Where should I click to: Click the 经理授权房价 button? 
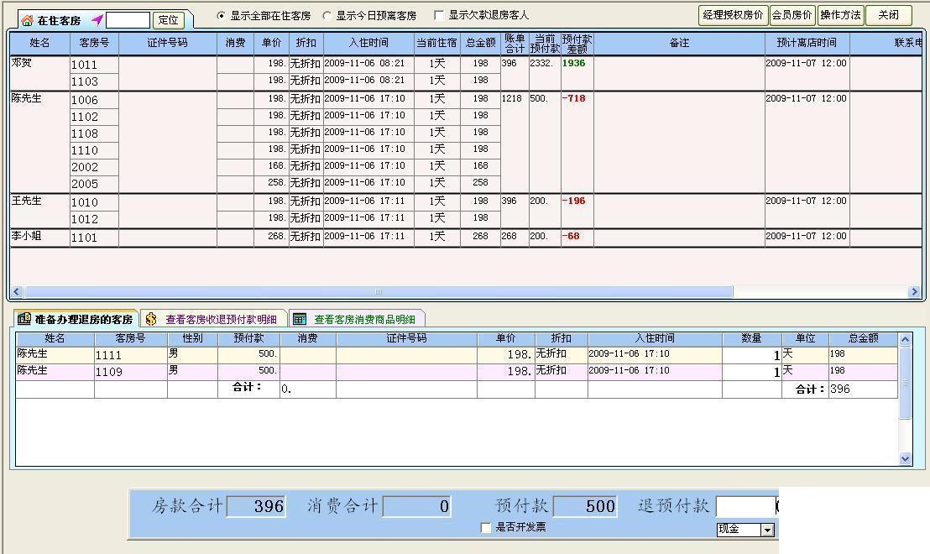click(x=733, y=15)
